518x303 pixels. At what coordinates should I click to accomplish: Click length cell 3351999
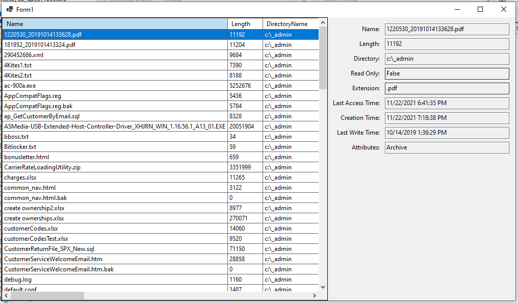point(245,167)
